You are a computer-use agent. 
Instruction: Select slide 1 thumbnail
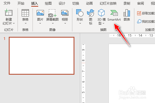[42, 56]
